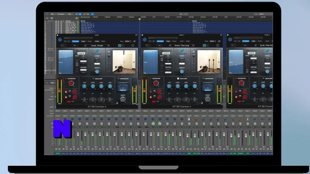Click the back arrow icon in tracks toolbar

(47, 14)
